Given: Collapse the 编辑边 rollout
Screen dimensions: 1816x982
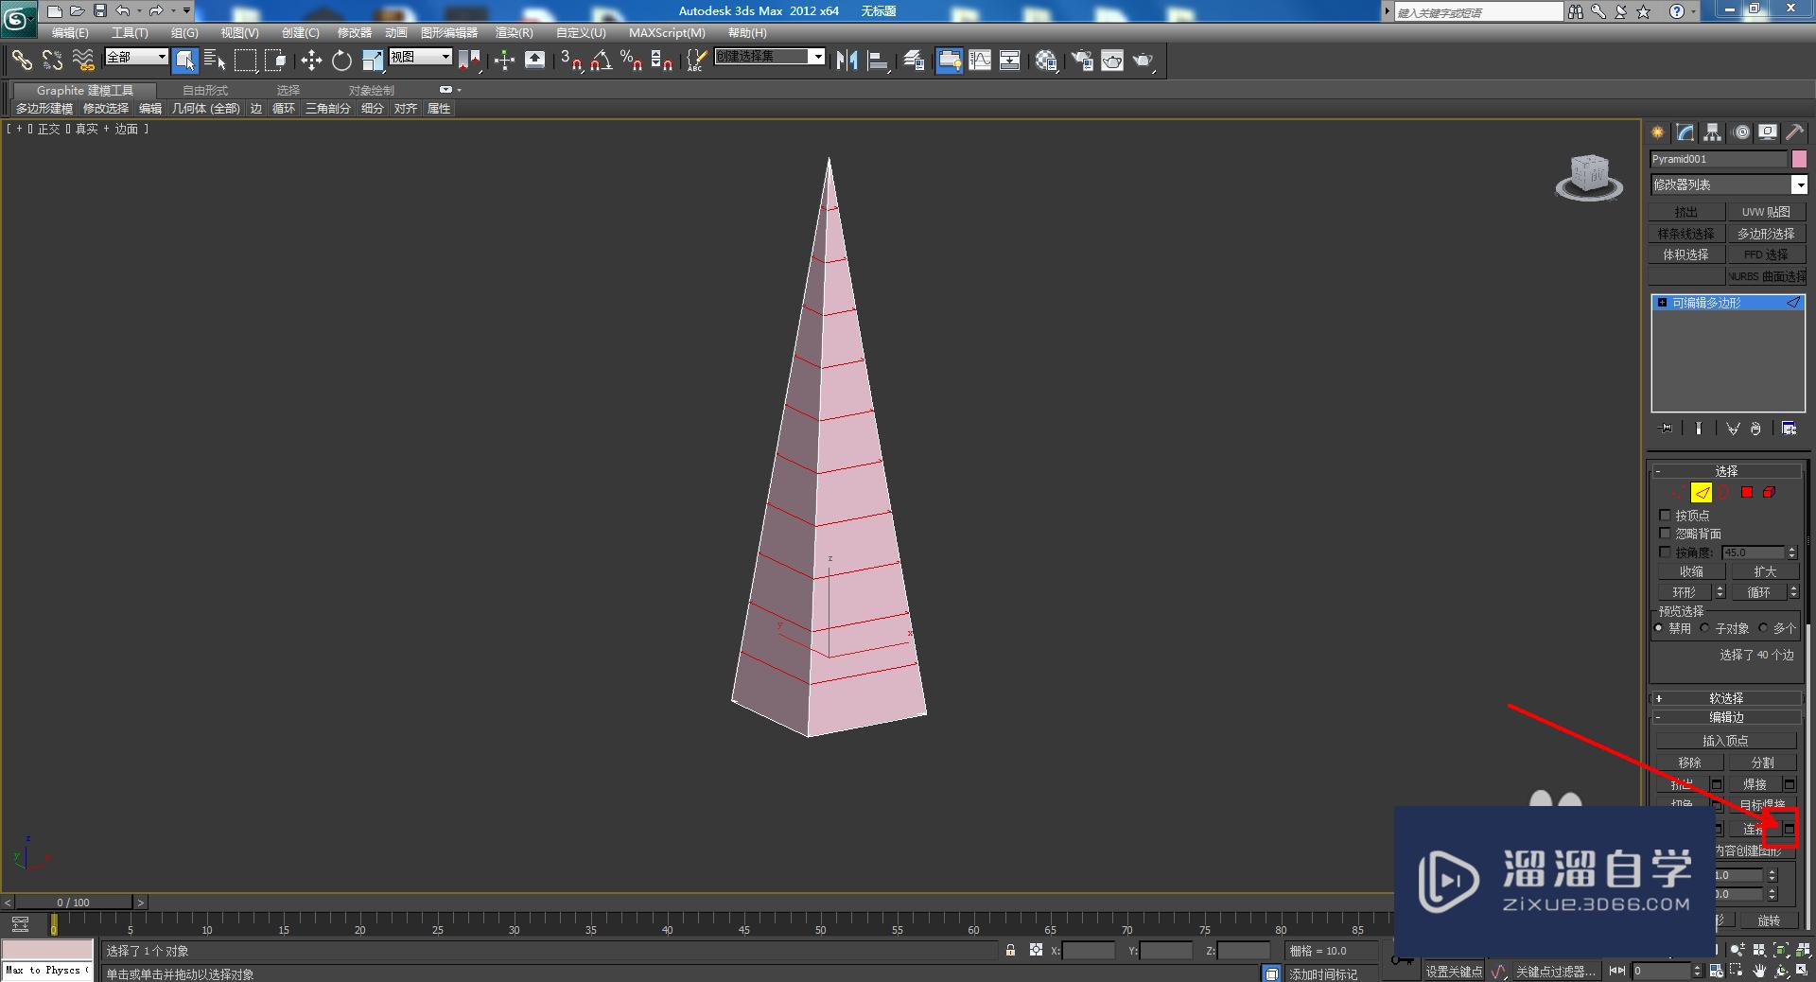Looking at the screenshot, I should [1726, 718].
